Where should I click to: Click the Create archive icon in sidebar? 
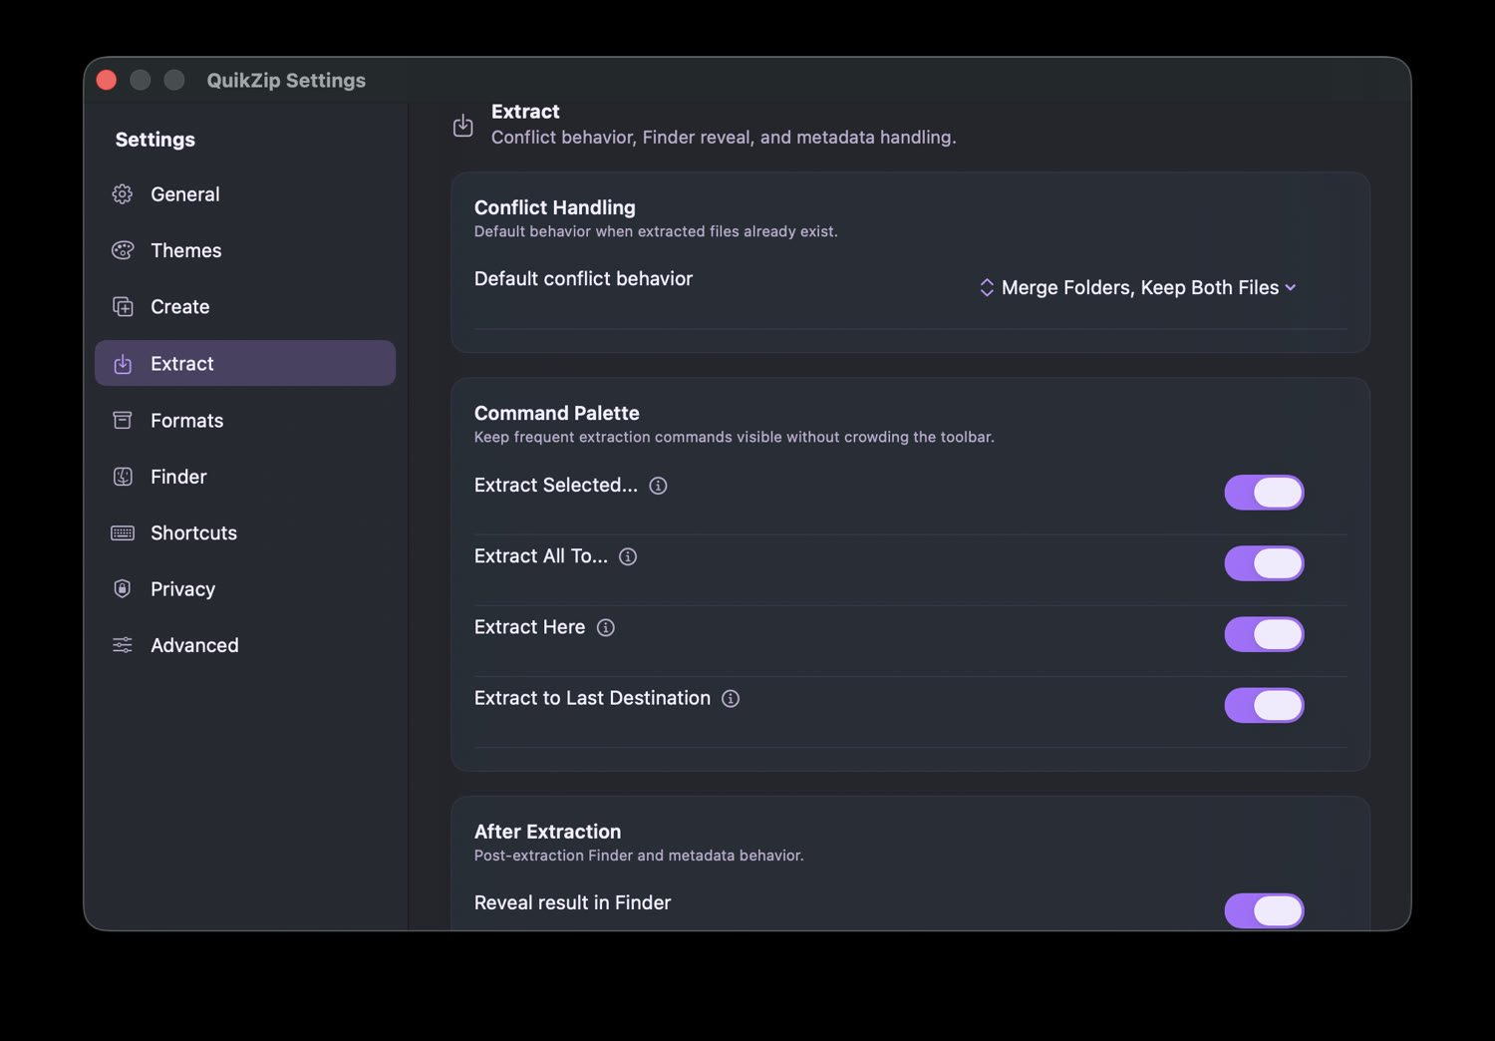(123, 307)
